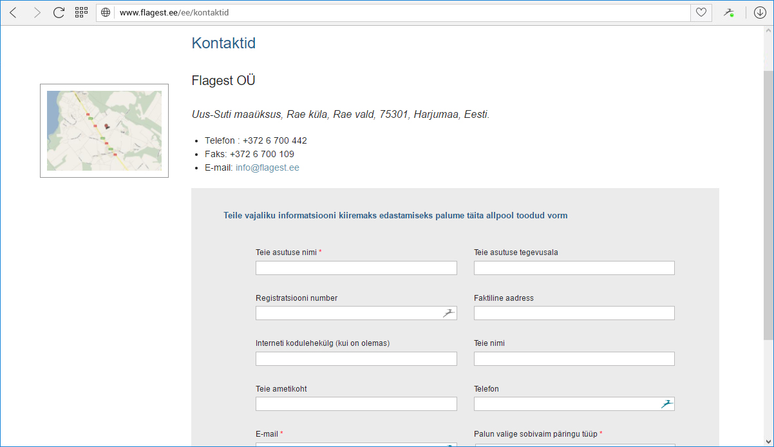Viewport: 774px width, 447px height.
Task: Click autofill icon in Telefon field
Action: 667,404
